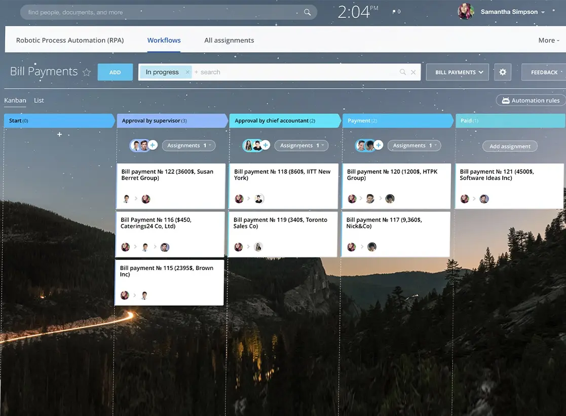This screenshot has height=416, width=566.
Task: Clear the workflow search field with X
Action: 413,72
